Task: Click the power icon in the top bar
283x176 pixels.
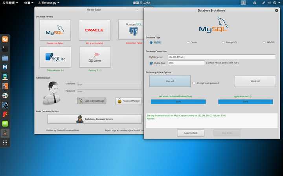Action: (275, 3)
